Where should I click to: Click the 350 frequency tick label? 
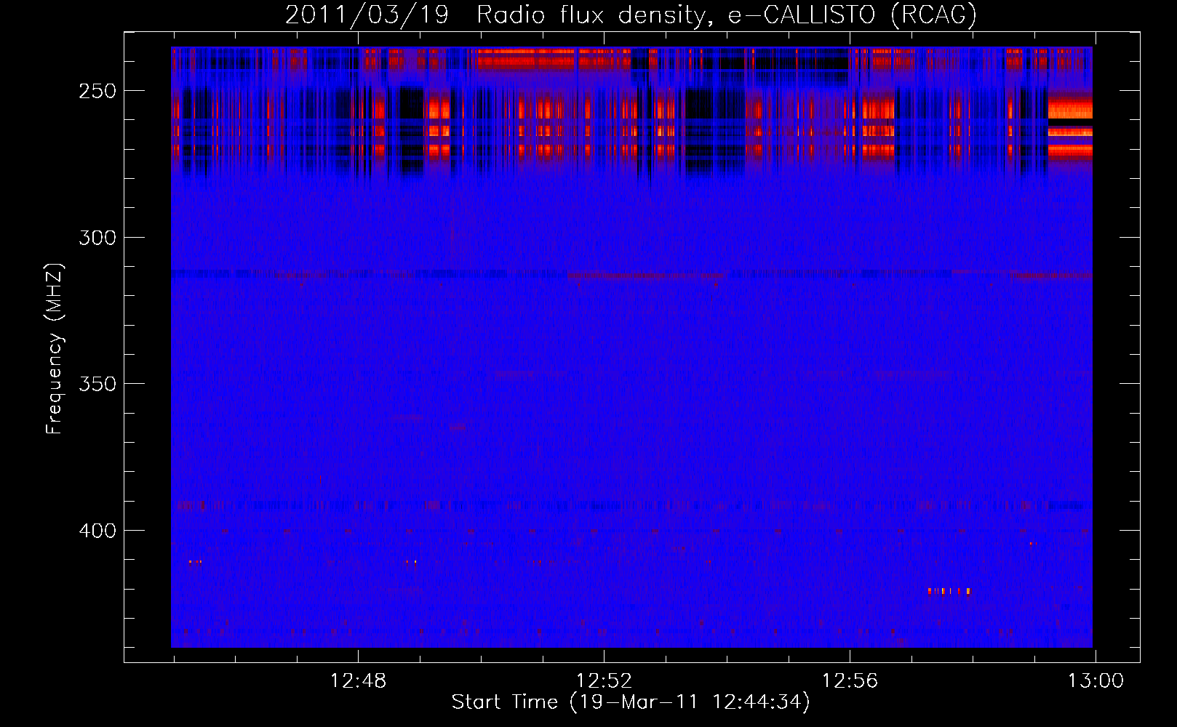pos(97,385)
